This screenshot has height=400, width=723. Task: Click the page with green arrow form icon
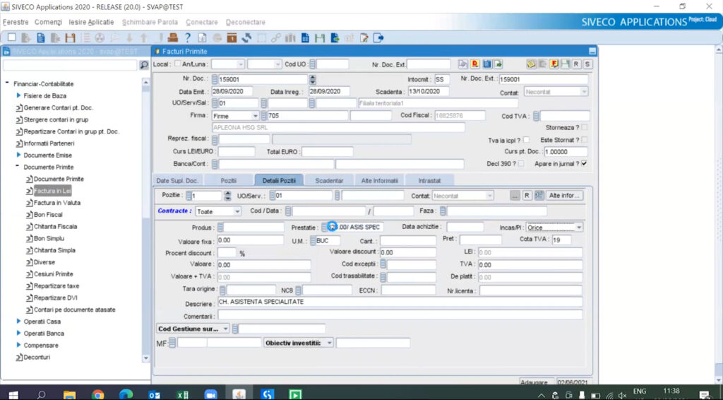[x=498, y=64]
